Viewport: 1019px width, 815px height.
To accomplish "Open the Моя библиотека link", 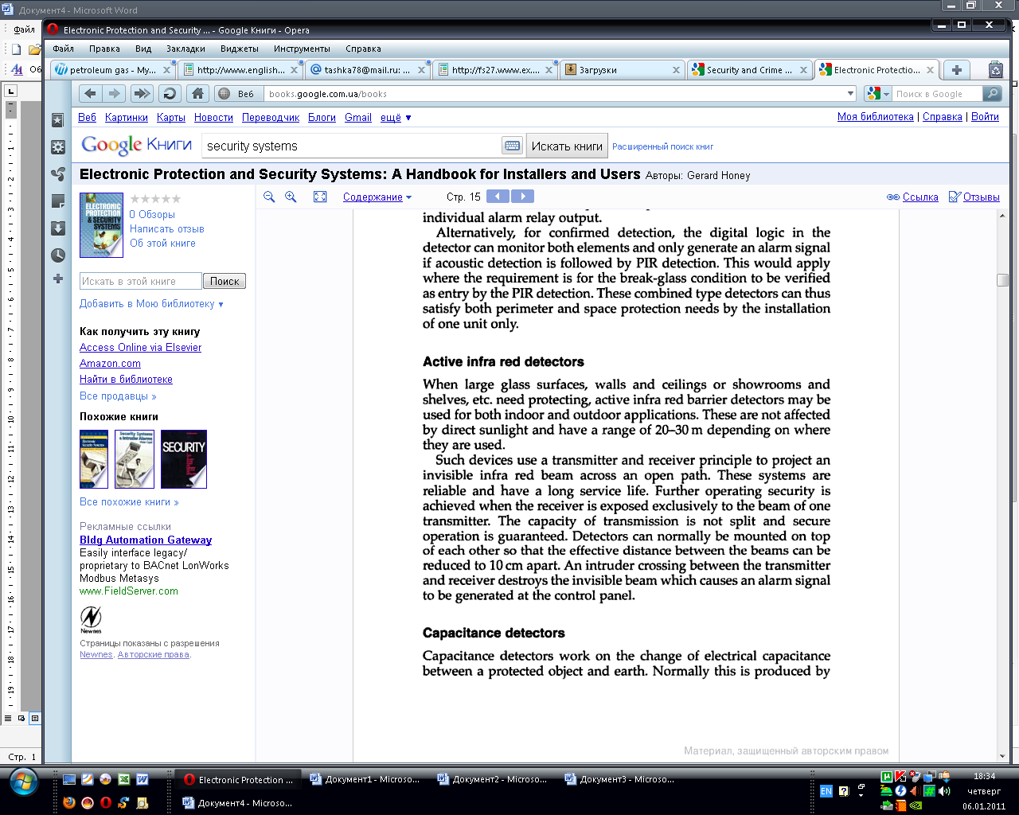I will click(x=875, y=116).
